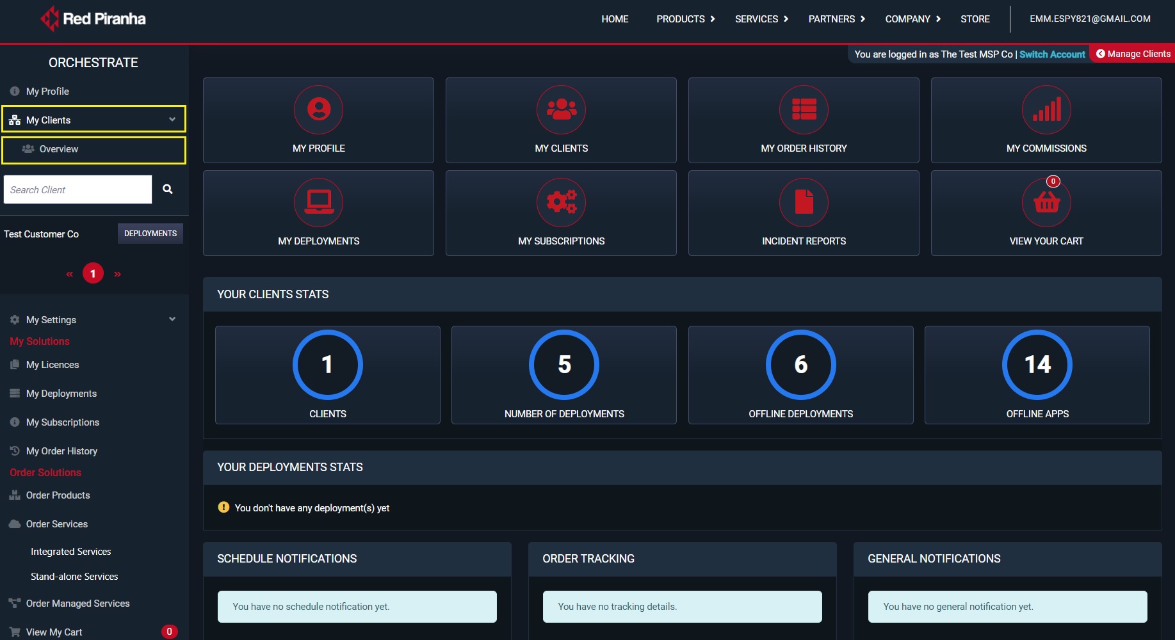Expand the My Settings chevron
Screen dimensions: 1175x640
click(172, 319)
